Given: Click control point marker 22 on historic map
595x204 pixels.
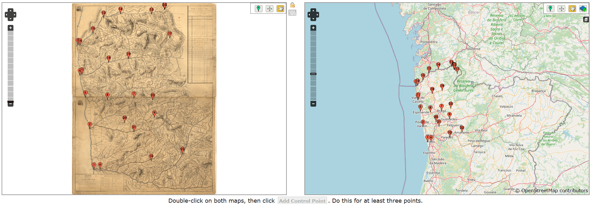Looking at the screenshot, I should 182,150.
